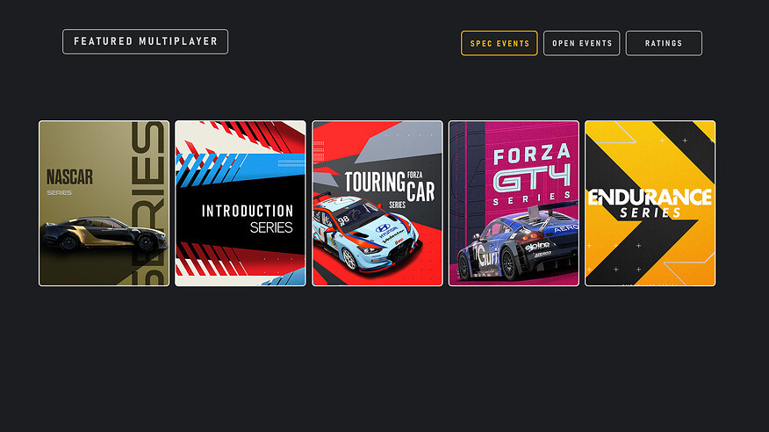Click the black and gold NASCAR car
Viewport: 769px width, 432px height.
point(104,234)
